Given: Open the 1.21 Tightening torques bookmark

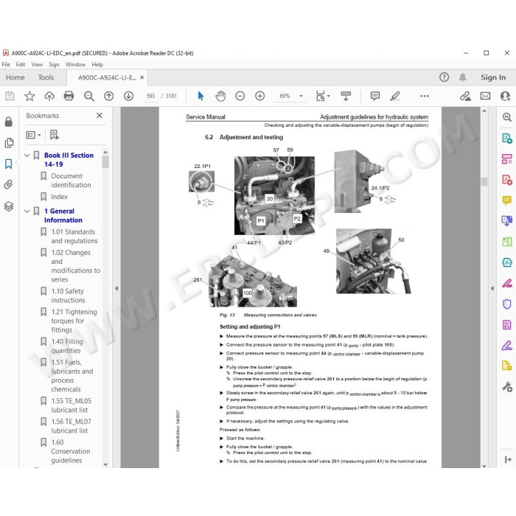Looking at the screenshot, I should [x=74, y=321].
